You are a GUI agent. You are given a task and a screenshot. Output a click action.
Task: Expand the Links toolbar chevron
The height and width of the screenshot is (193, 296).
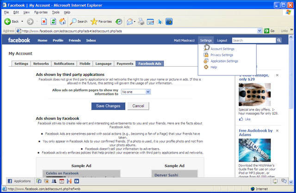(292, 30)
